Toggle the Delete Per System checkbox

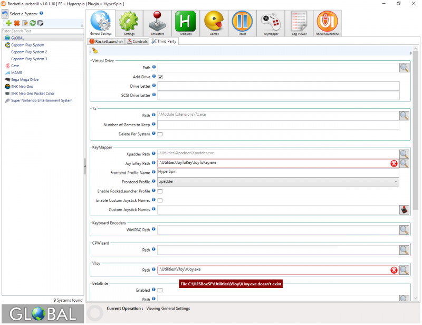[x=160, y=134]
